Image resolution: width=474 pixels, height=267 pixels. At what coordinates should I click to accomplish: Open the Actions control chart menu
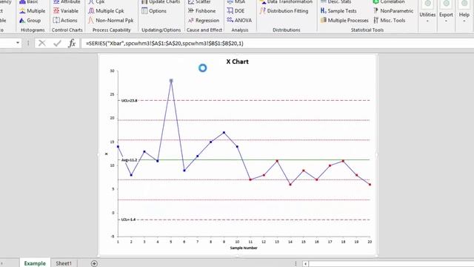tap(65, 21)
